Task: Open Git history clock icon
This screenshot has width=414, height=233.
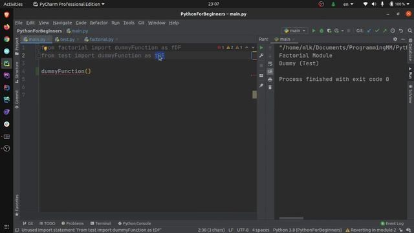Action: (393, 31)
